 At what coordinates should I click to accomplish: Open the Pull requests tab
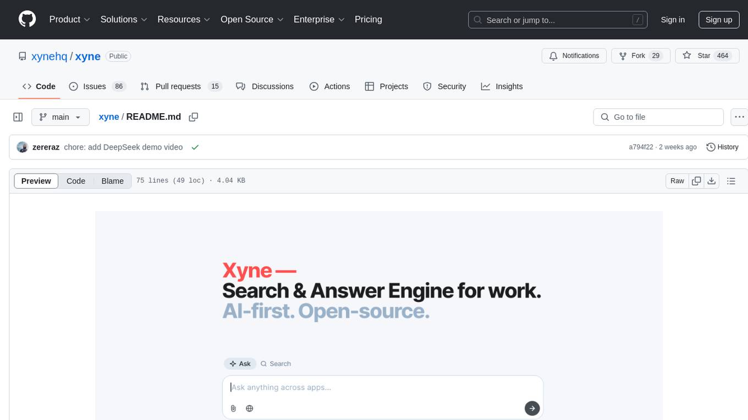[x=180, y=86]
